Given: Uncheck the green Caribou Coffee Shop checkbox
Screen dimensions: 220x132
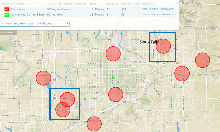Looking at the screenshot, I should 7,15.
